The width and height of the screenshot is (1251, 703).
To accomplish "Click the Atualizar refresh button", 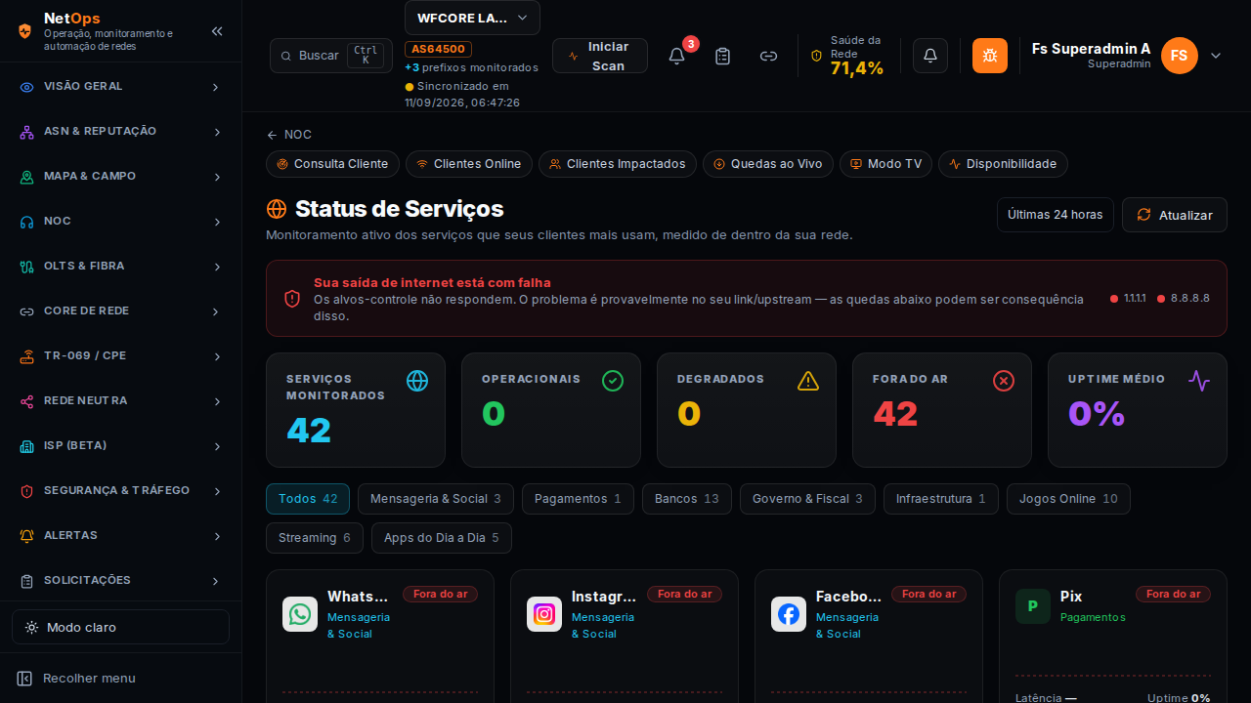I will tap(1175, 215).
